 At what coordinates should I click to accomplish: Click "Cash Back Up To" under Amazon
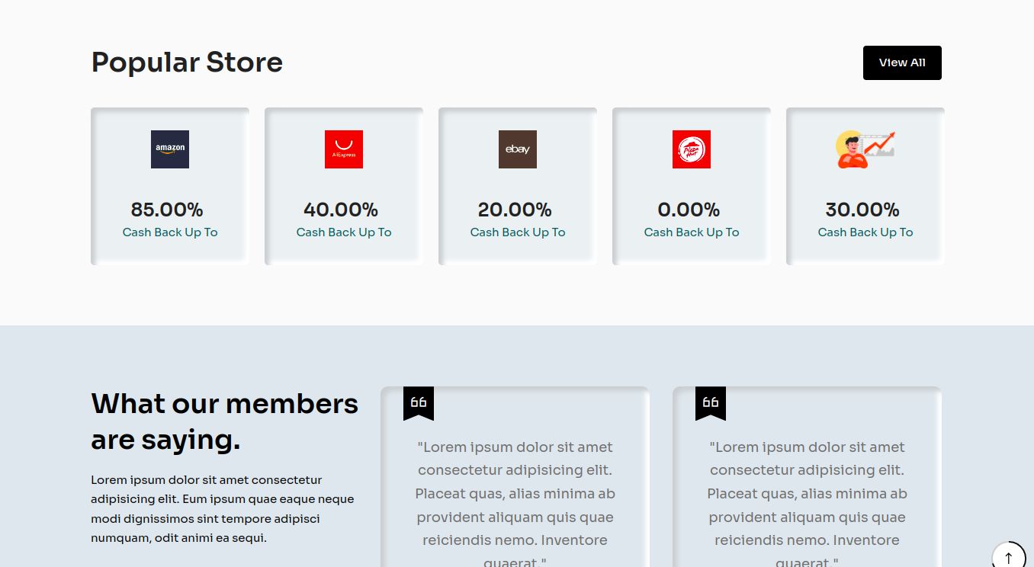(170, 232)
